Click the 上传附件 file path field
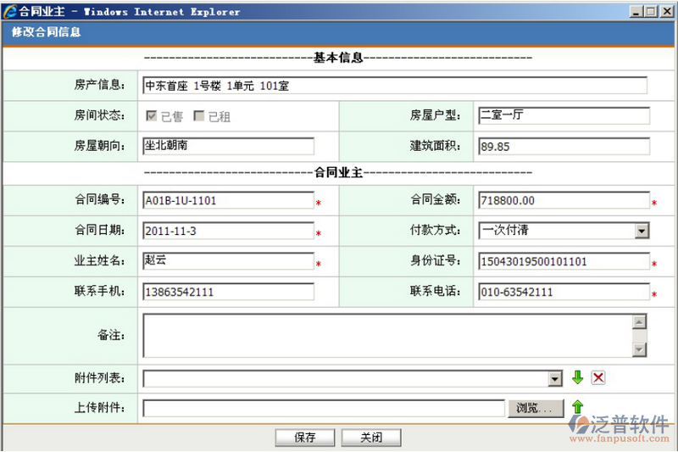Screen dimensions: 678x452 pos(324,408)
